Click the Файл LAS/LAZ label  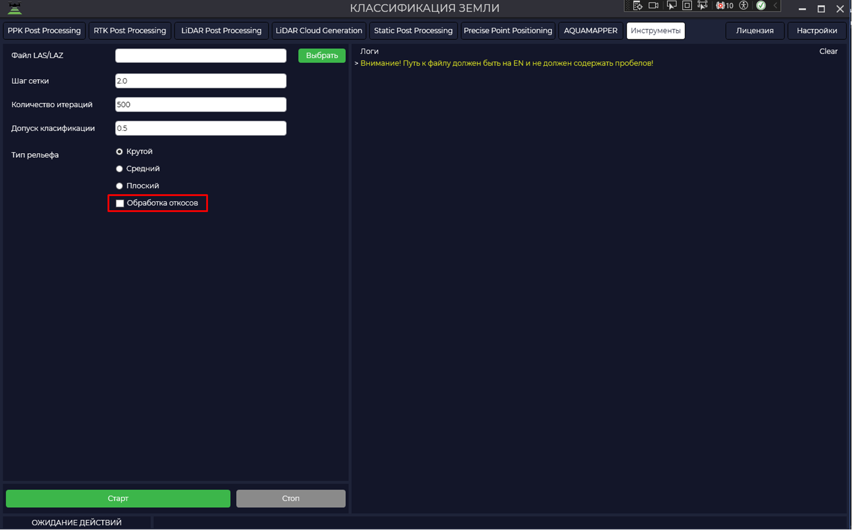(38, 55)
